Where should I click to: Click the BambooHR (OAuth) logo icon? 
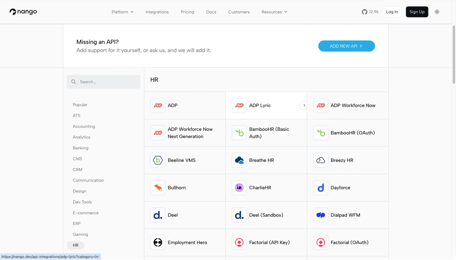(x=320, y=133)
